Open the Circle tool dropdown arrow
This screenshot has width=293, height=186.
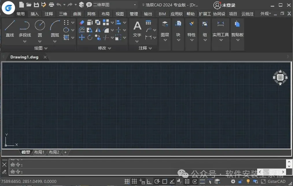40,41
